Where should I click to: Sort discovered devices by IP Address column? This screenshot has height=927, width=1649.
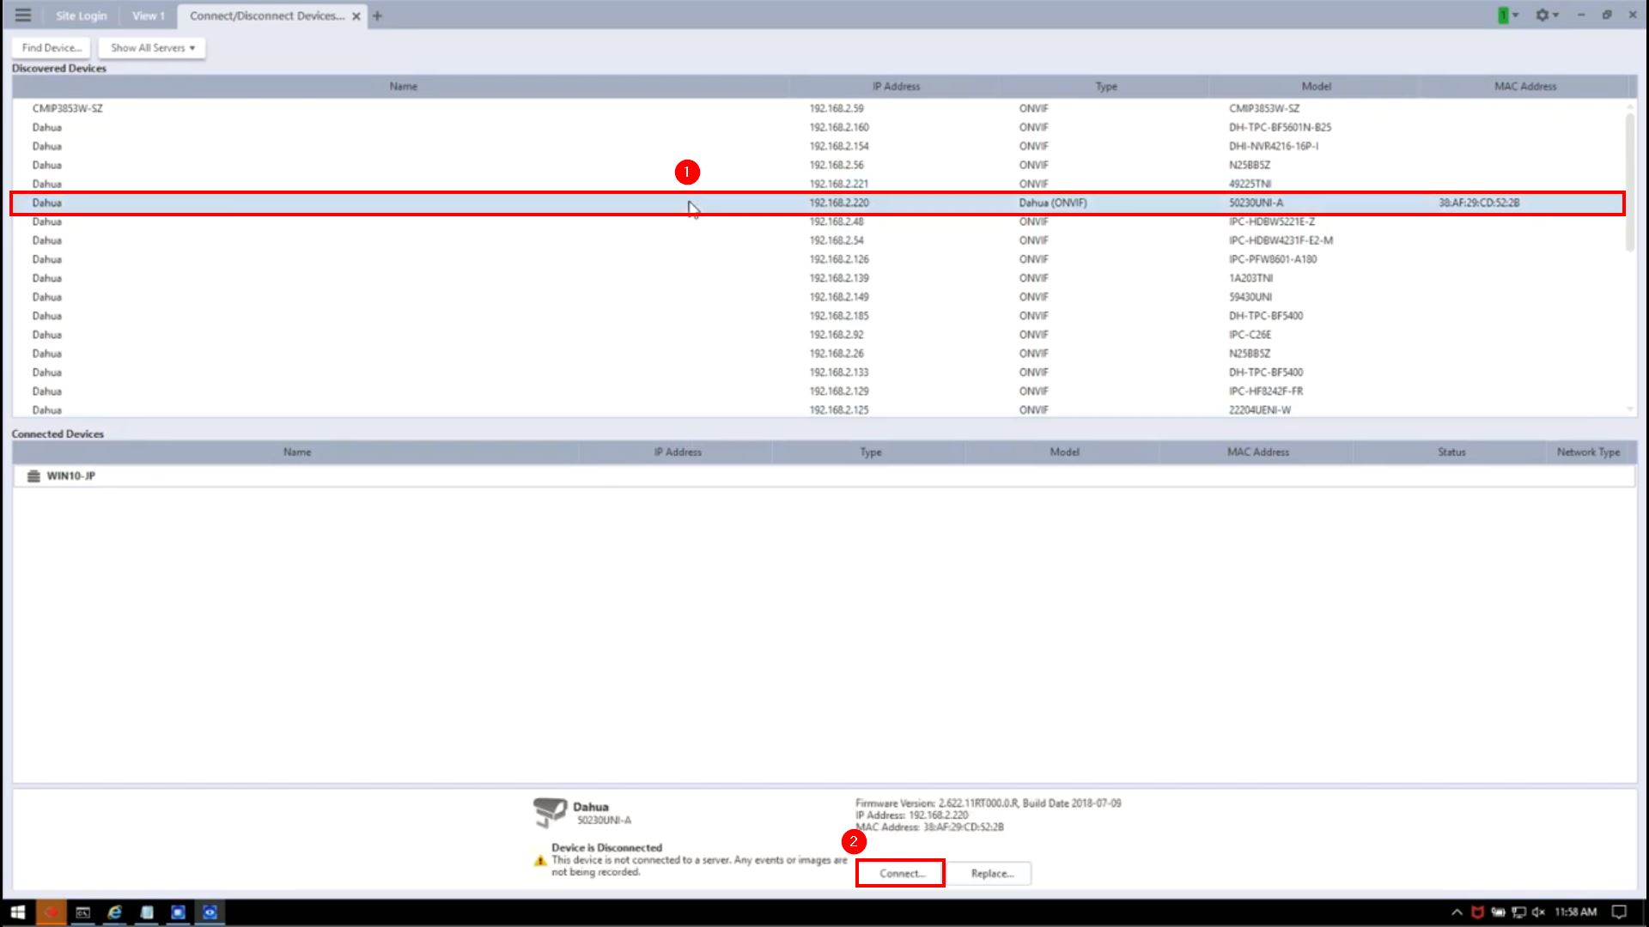895,87
